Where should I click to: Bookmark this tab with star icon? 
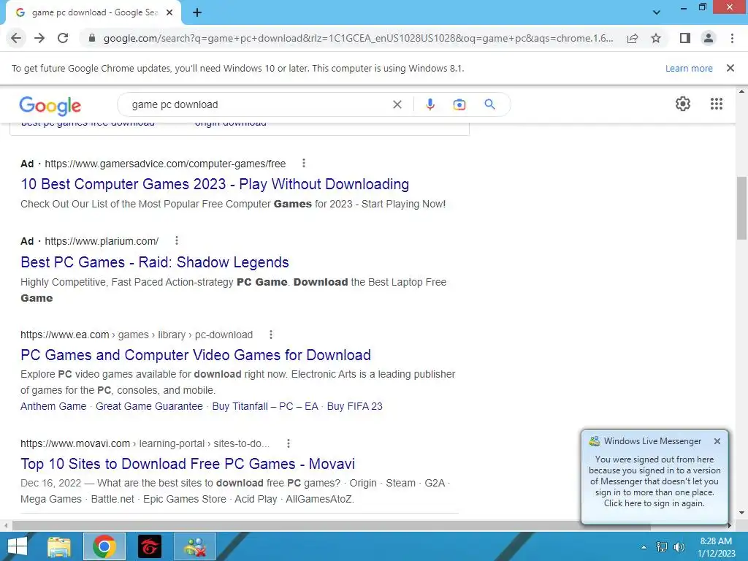click(x=656, y=38)
